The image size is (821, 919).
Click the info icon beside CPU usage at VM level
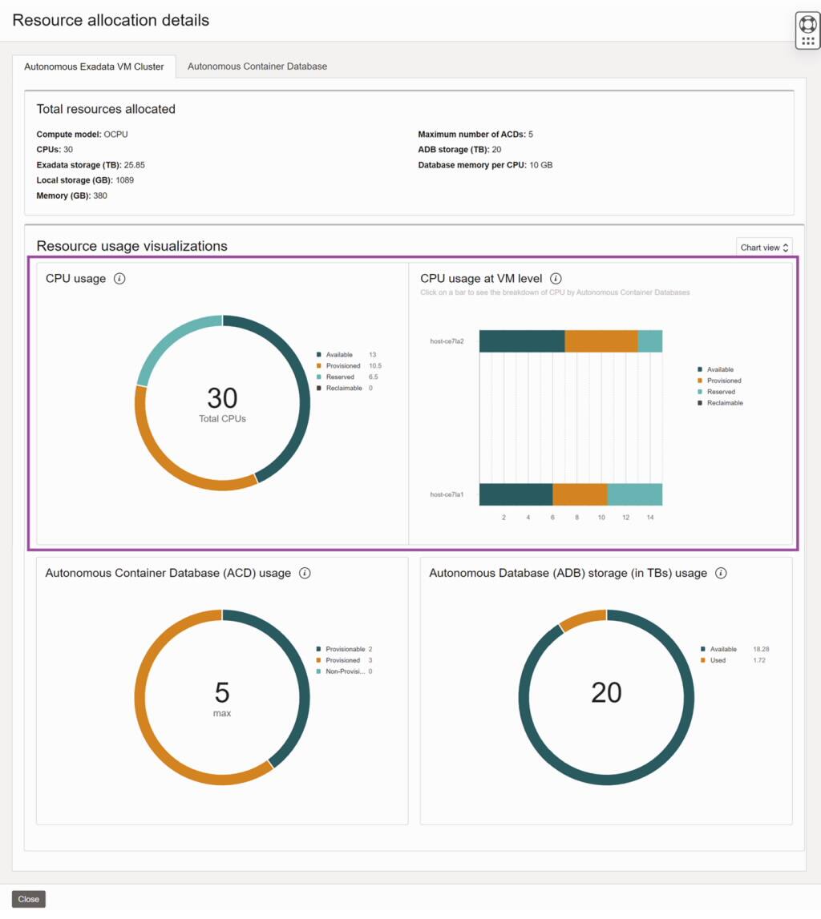556,278
